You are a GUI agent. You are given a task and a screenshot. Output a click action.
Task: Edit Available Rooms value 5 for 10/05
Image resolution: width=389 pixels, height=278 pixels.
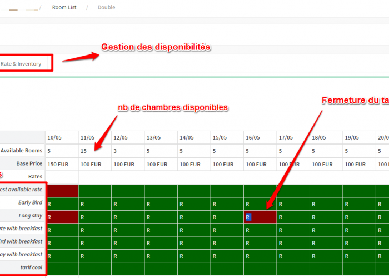62,151
